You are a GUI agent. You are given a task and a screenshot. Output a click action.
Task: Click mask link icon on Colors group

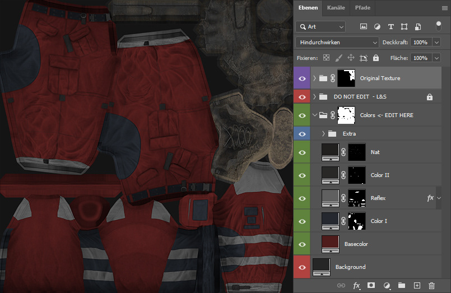(333, 115)
